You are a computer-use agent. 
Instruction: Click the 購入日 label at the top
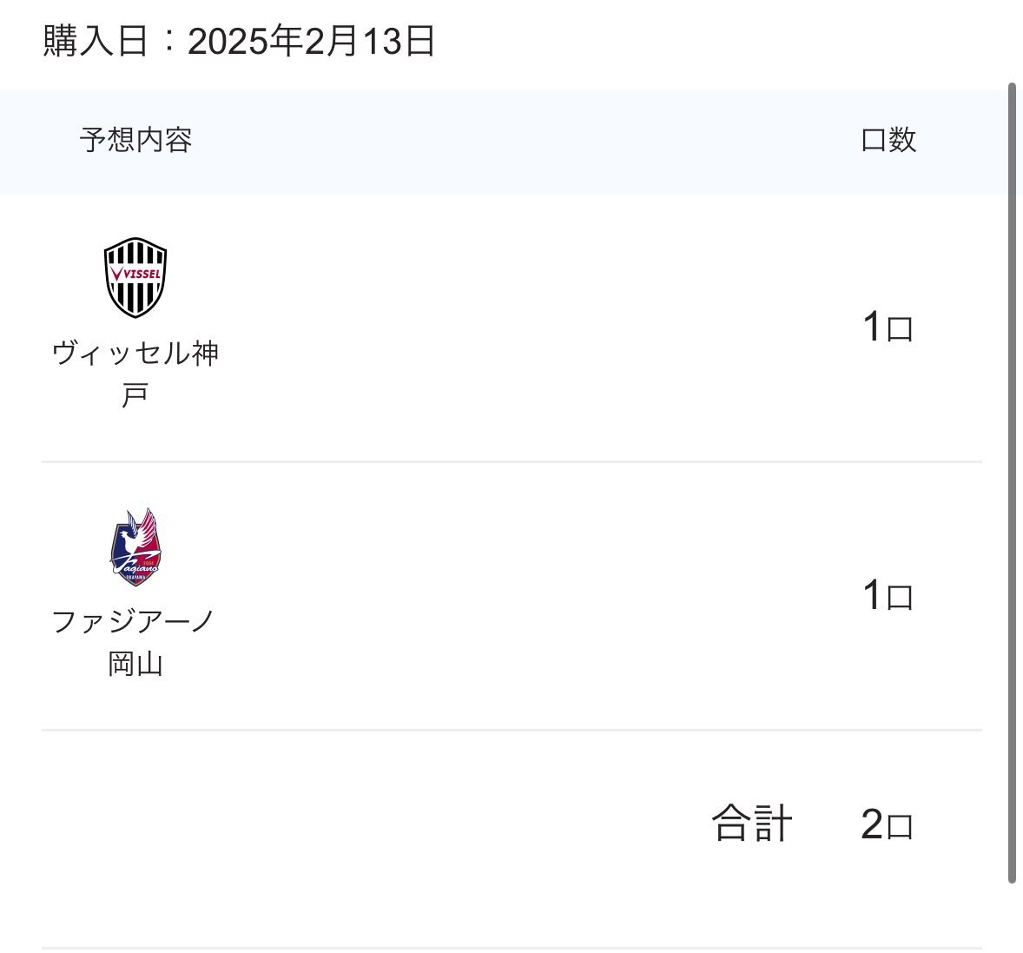(96, 41)
